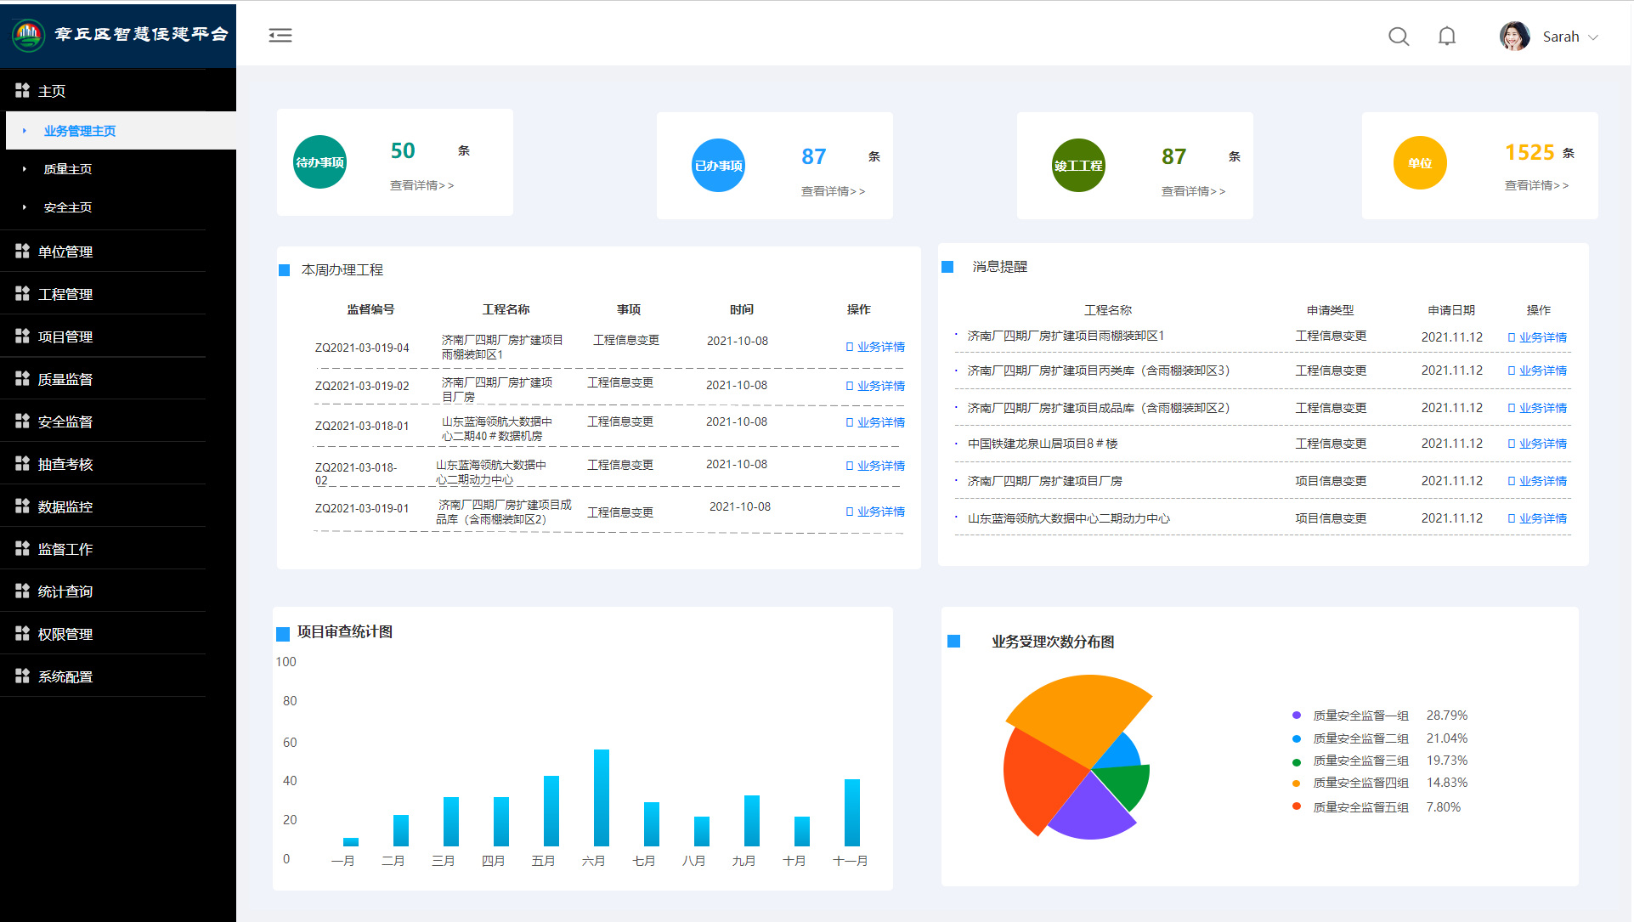Click the yellow 单位 circle icon

point(1420,163)
